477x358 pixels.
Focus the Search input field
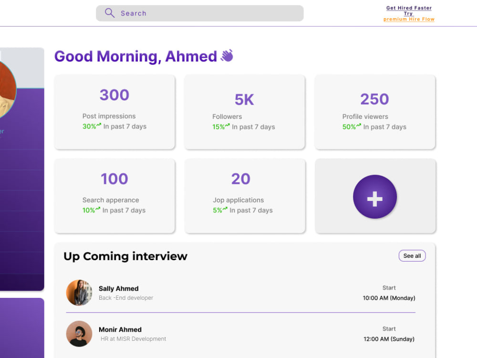pyautogui.click(x=199, y=13)
